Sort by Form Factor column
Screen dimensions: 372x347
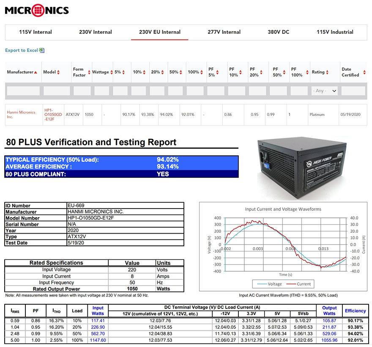pyautogui.click(x=89, y=72)
